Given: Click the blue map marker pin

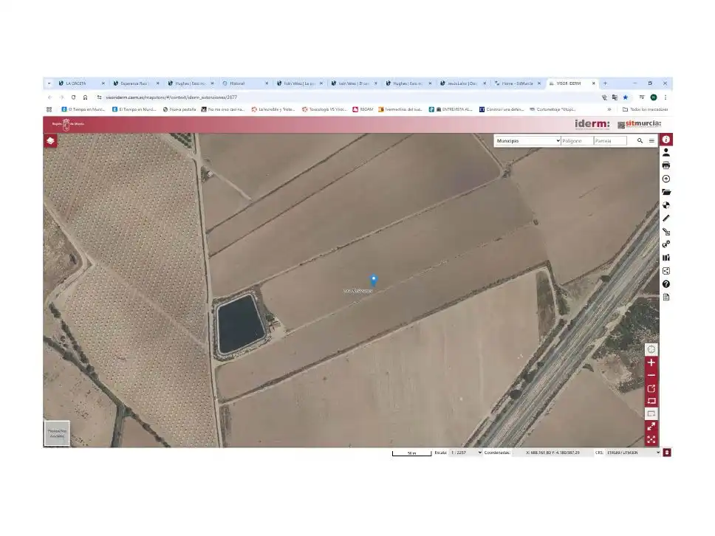Looking at the screenshot, I should [x=374, y=280].
